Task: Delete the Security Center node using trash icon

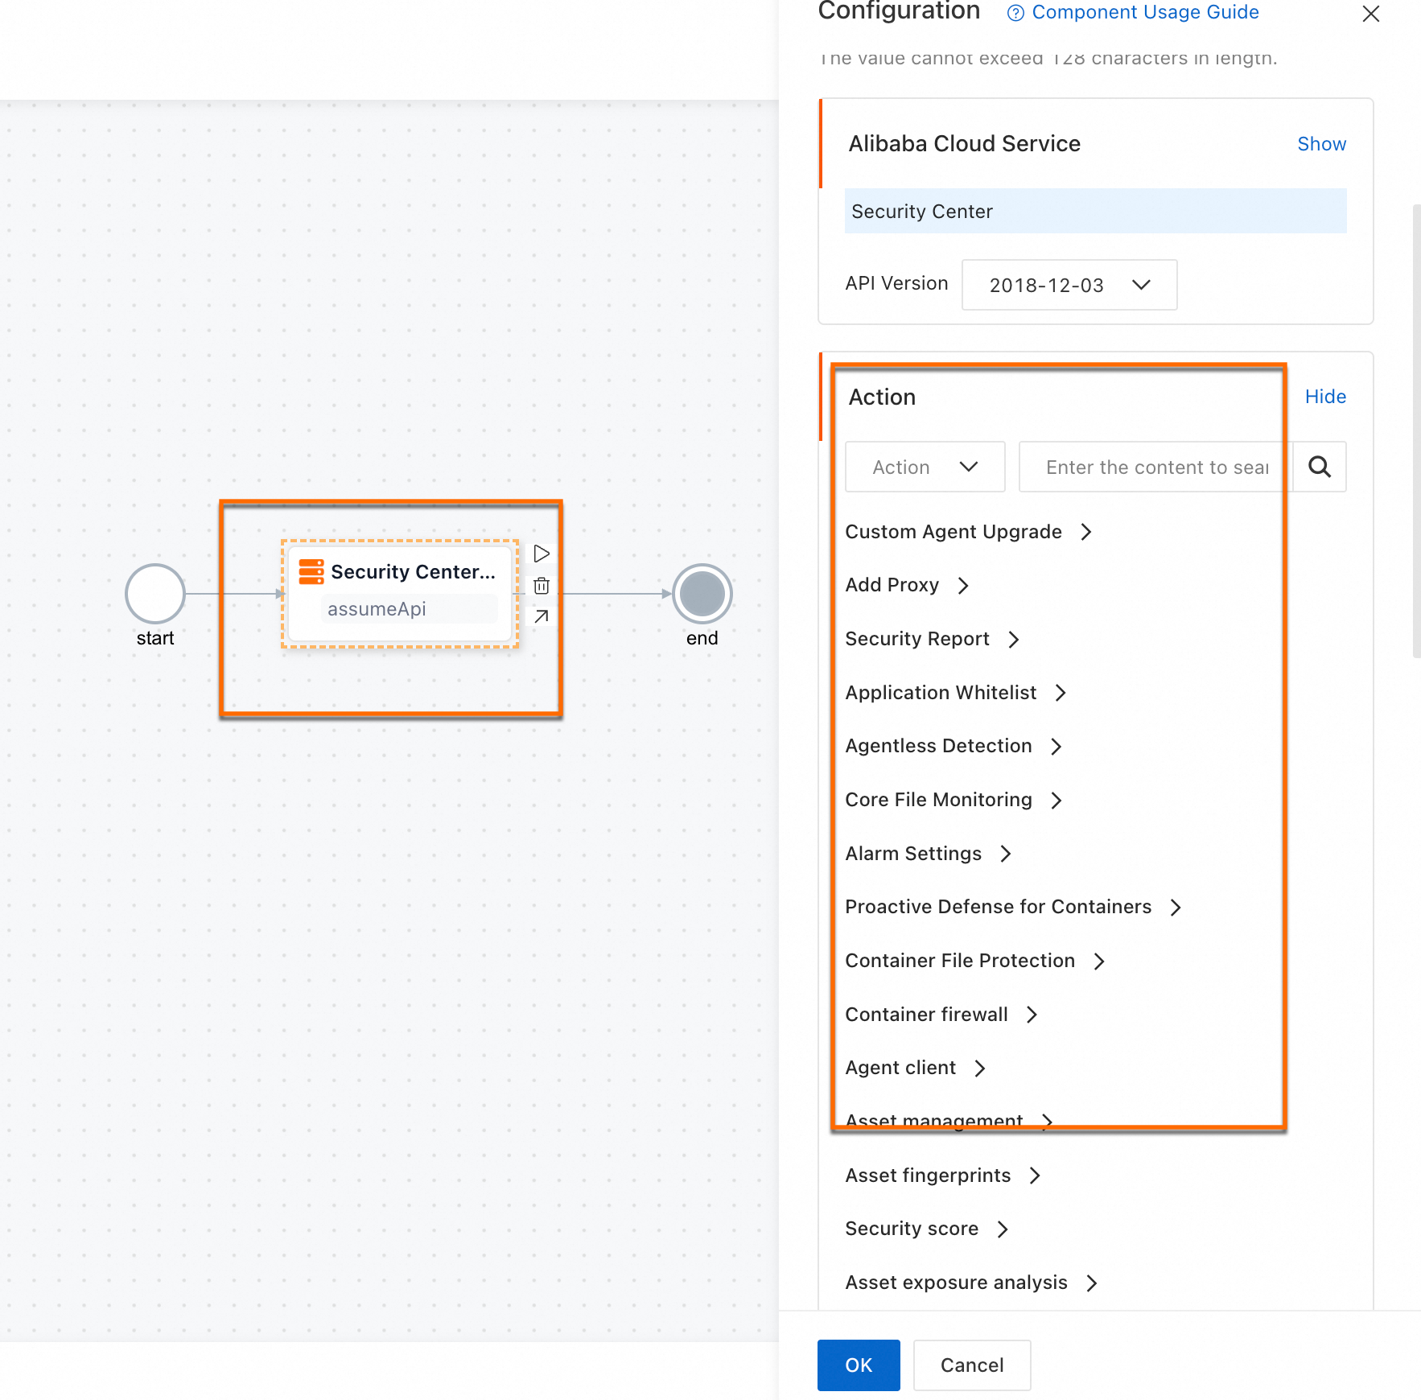Action: 542,585
